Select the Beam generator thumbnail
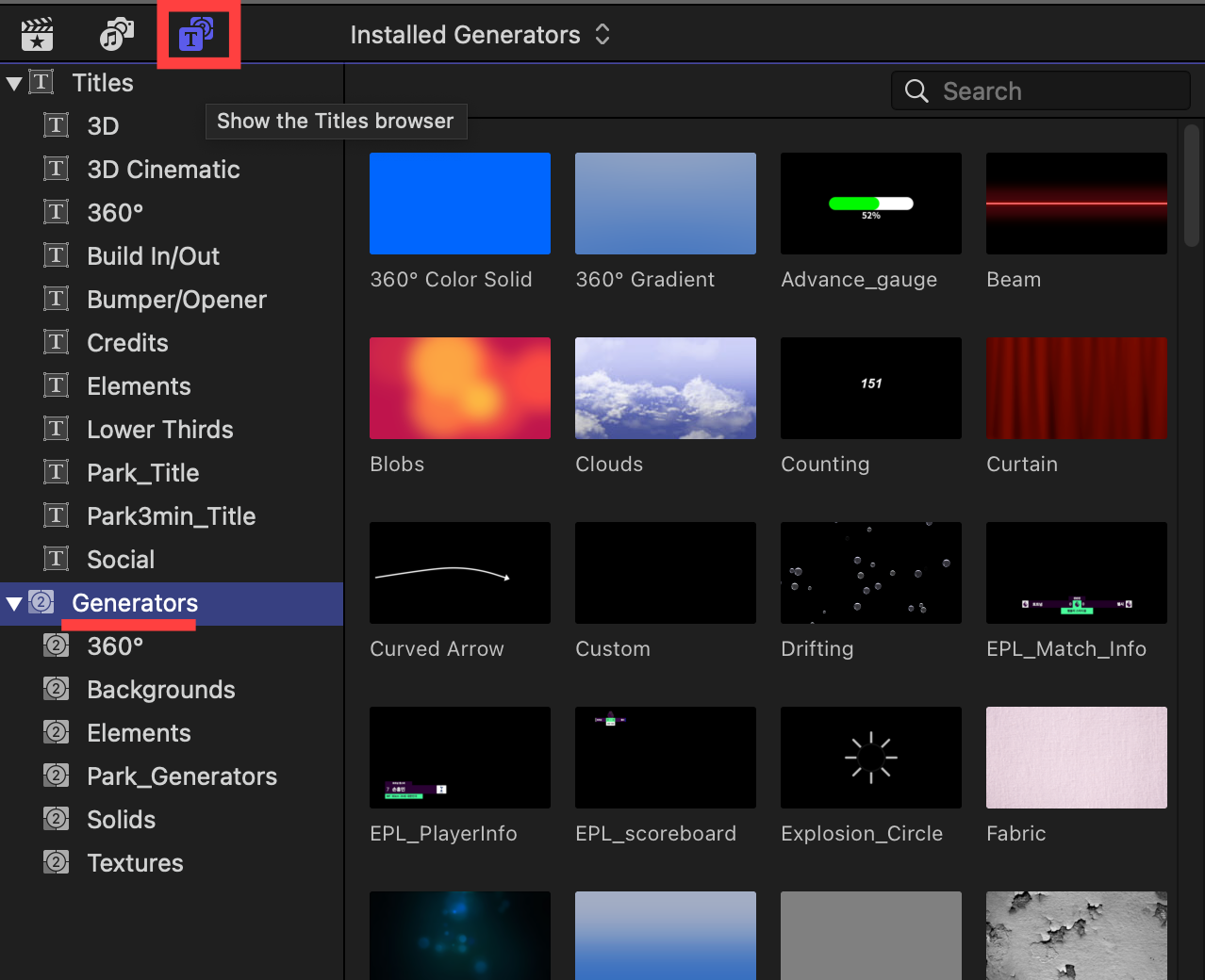 (x=1077, y=204)
